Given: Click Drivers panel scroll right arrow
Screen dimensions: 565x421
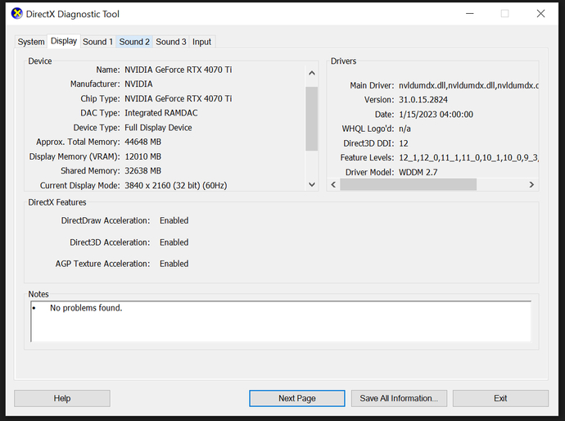Looking at the screenshot, I should pos(531,185).
